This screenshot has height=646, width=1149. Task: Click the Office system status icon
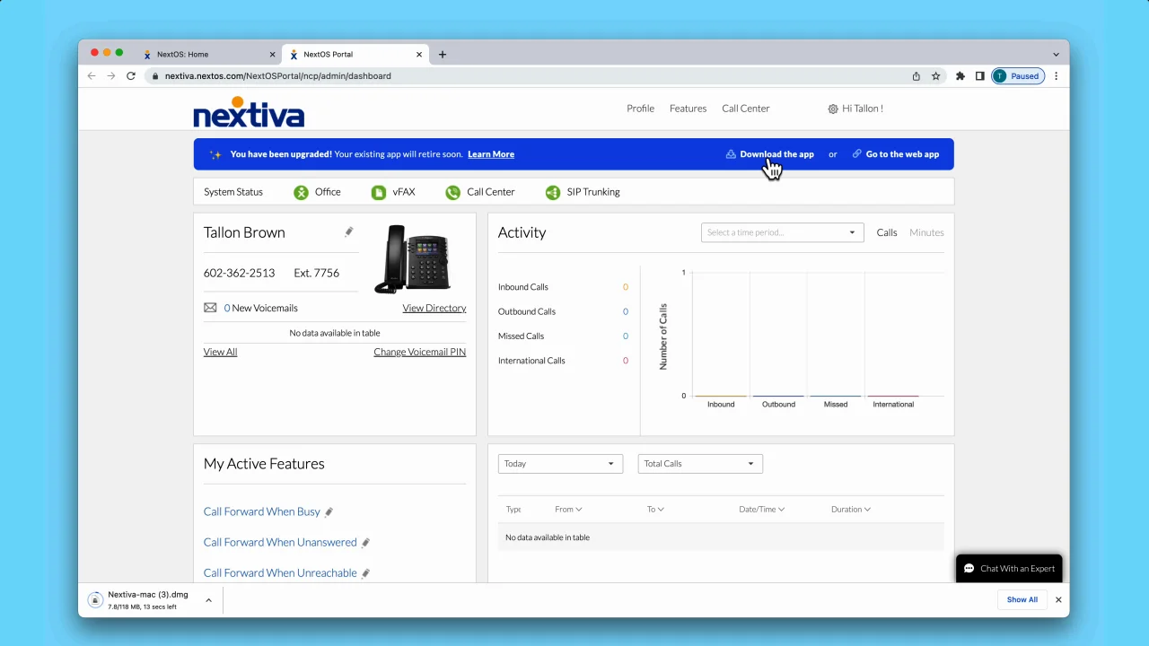[301, 192]
